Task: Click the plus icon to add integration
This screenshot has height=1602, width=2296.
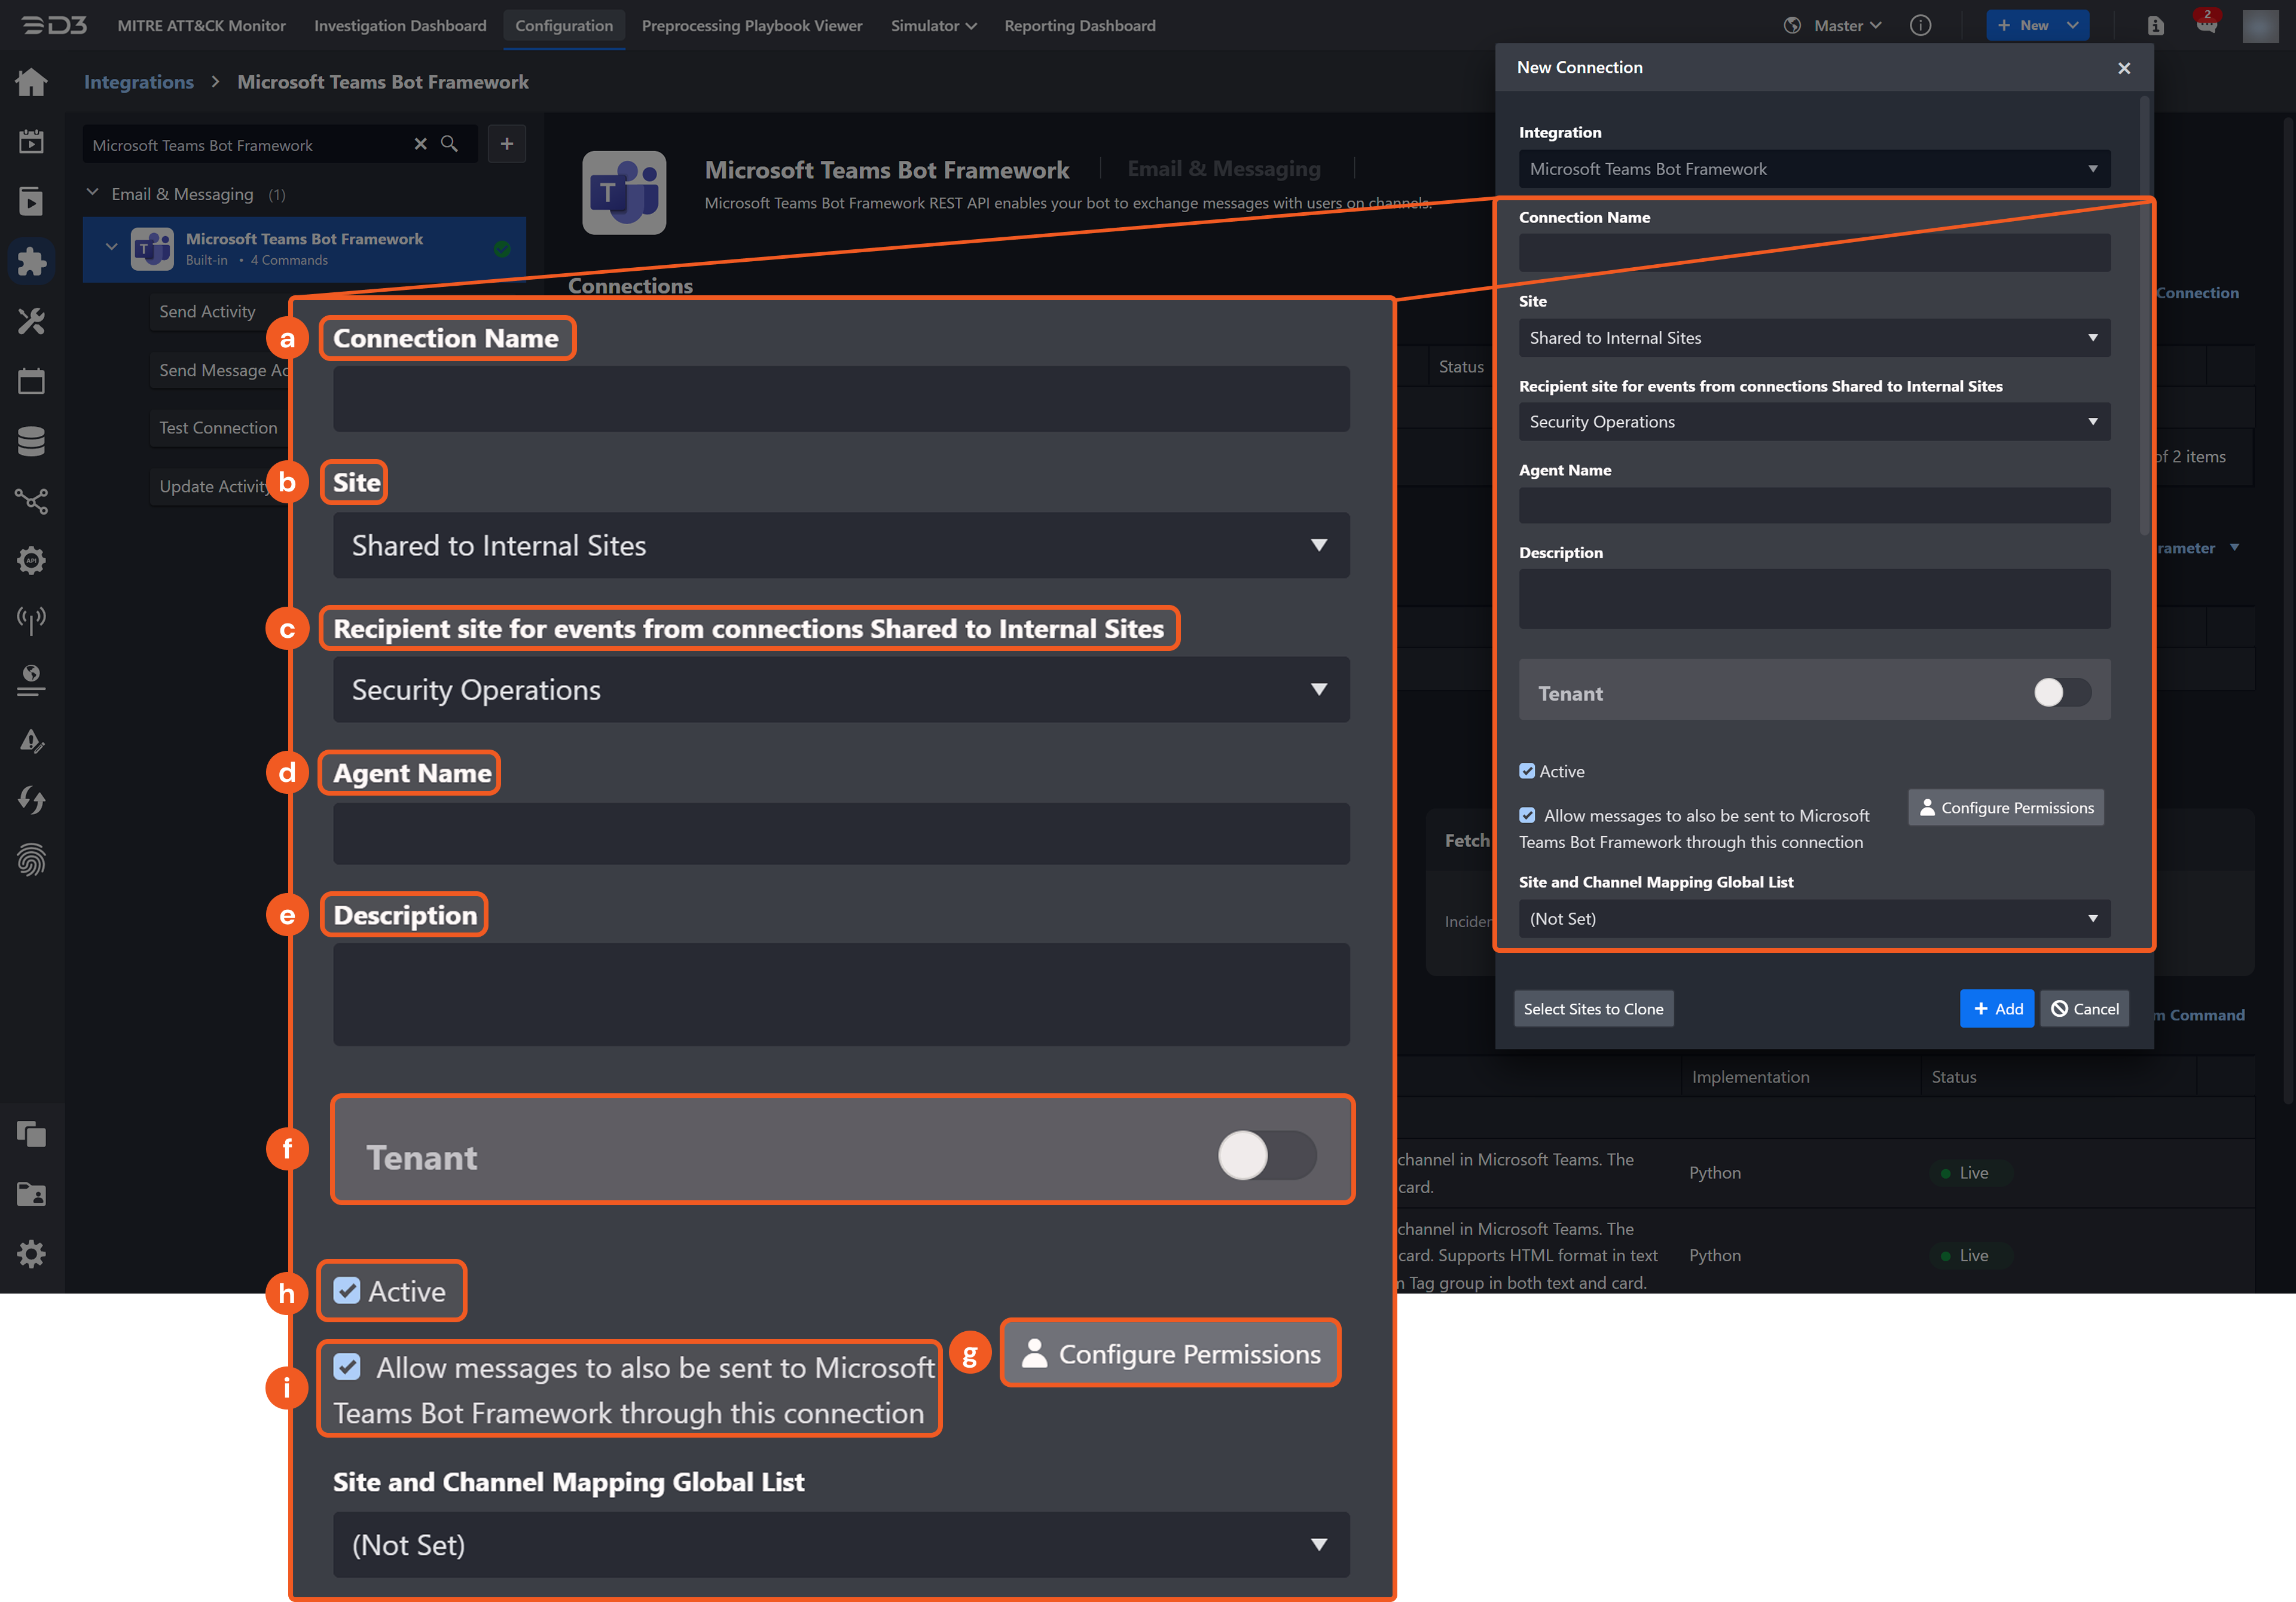Action: [x=507, y=144]
